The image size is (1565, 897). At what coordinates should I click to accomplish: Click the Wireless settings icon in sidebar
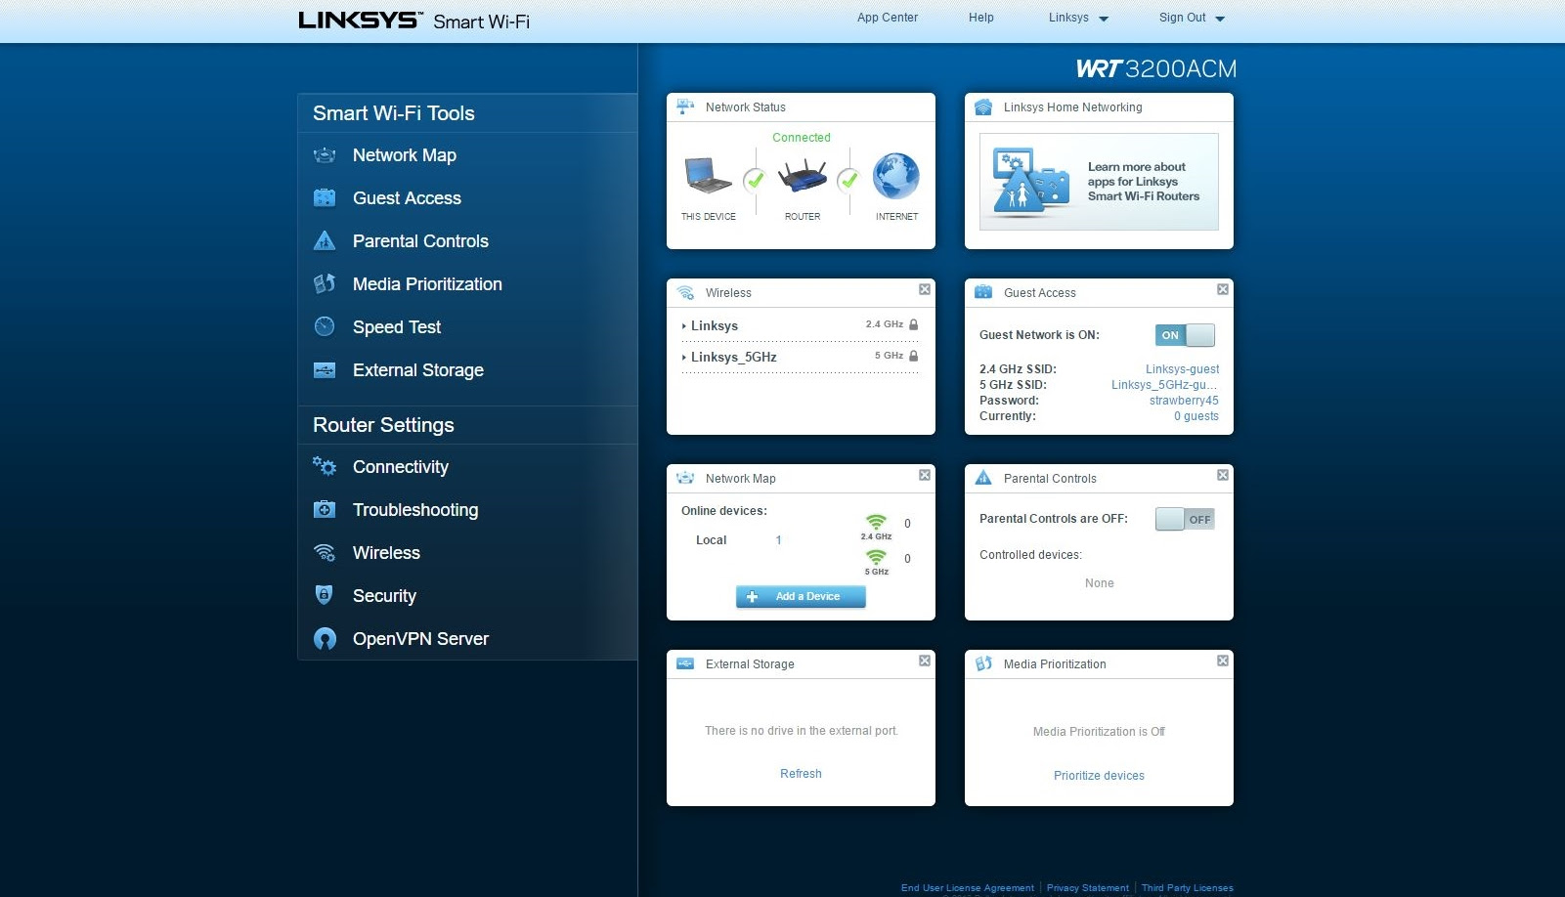tap(325, 552)
